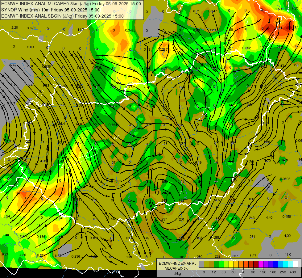Click the map value 0.459
This screenshot has width=302, height=278.
coord(287,217)
